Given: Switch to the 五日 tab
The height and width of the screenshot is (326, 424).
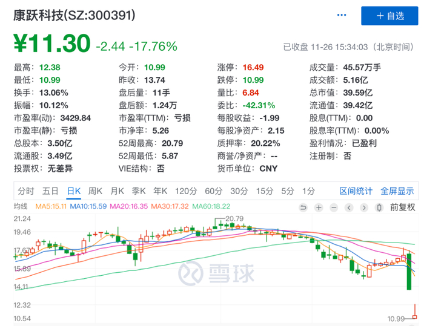Looking at the screenshot, I should point(50,191).
